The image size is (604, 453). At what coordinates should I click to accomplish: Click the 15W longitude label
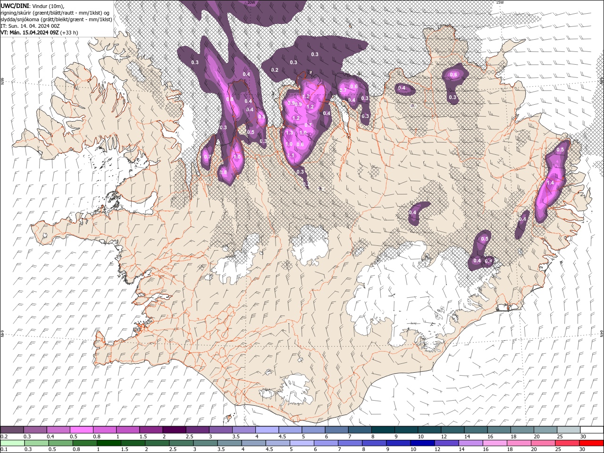500,2
